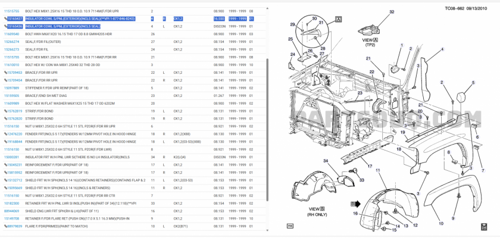
Task: Click the parts list scroll up arrow
Action: [x=267, y=8]
